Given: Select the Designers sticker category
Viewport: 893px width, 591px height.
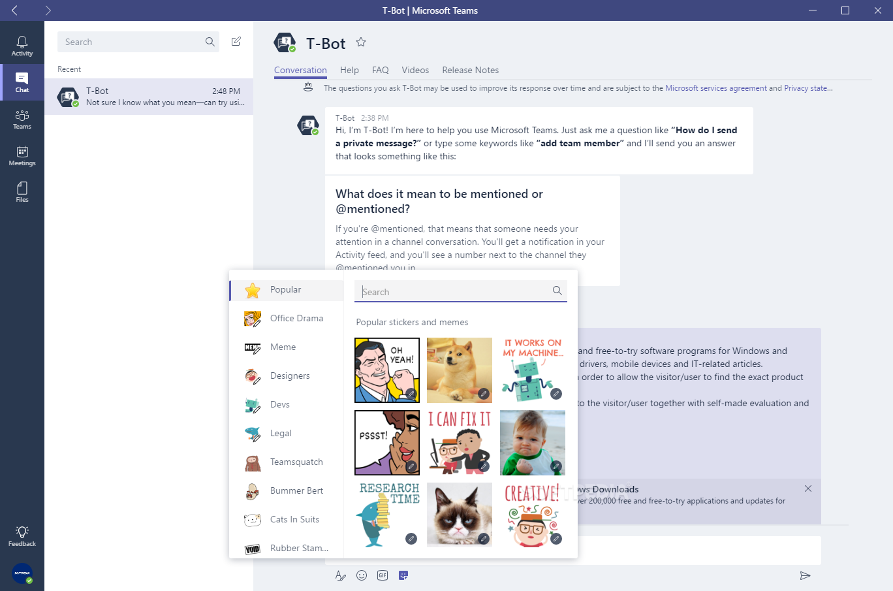Looking at the screenshot, I should point(287,376).
